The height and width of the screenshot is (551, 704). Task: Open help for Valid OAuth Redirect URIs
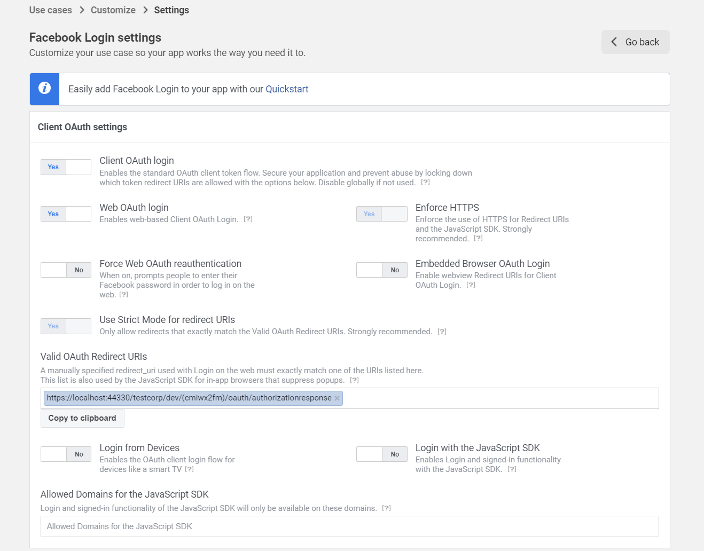[354, 380]
